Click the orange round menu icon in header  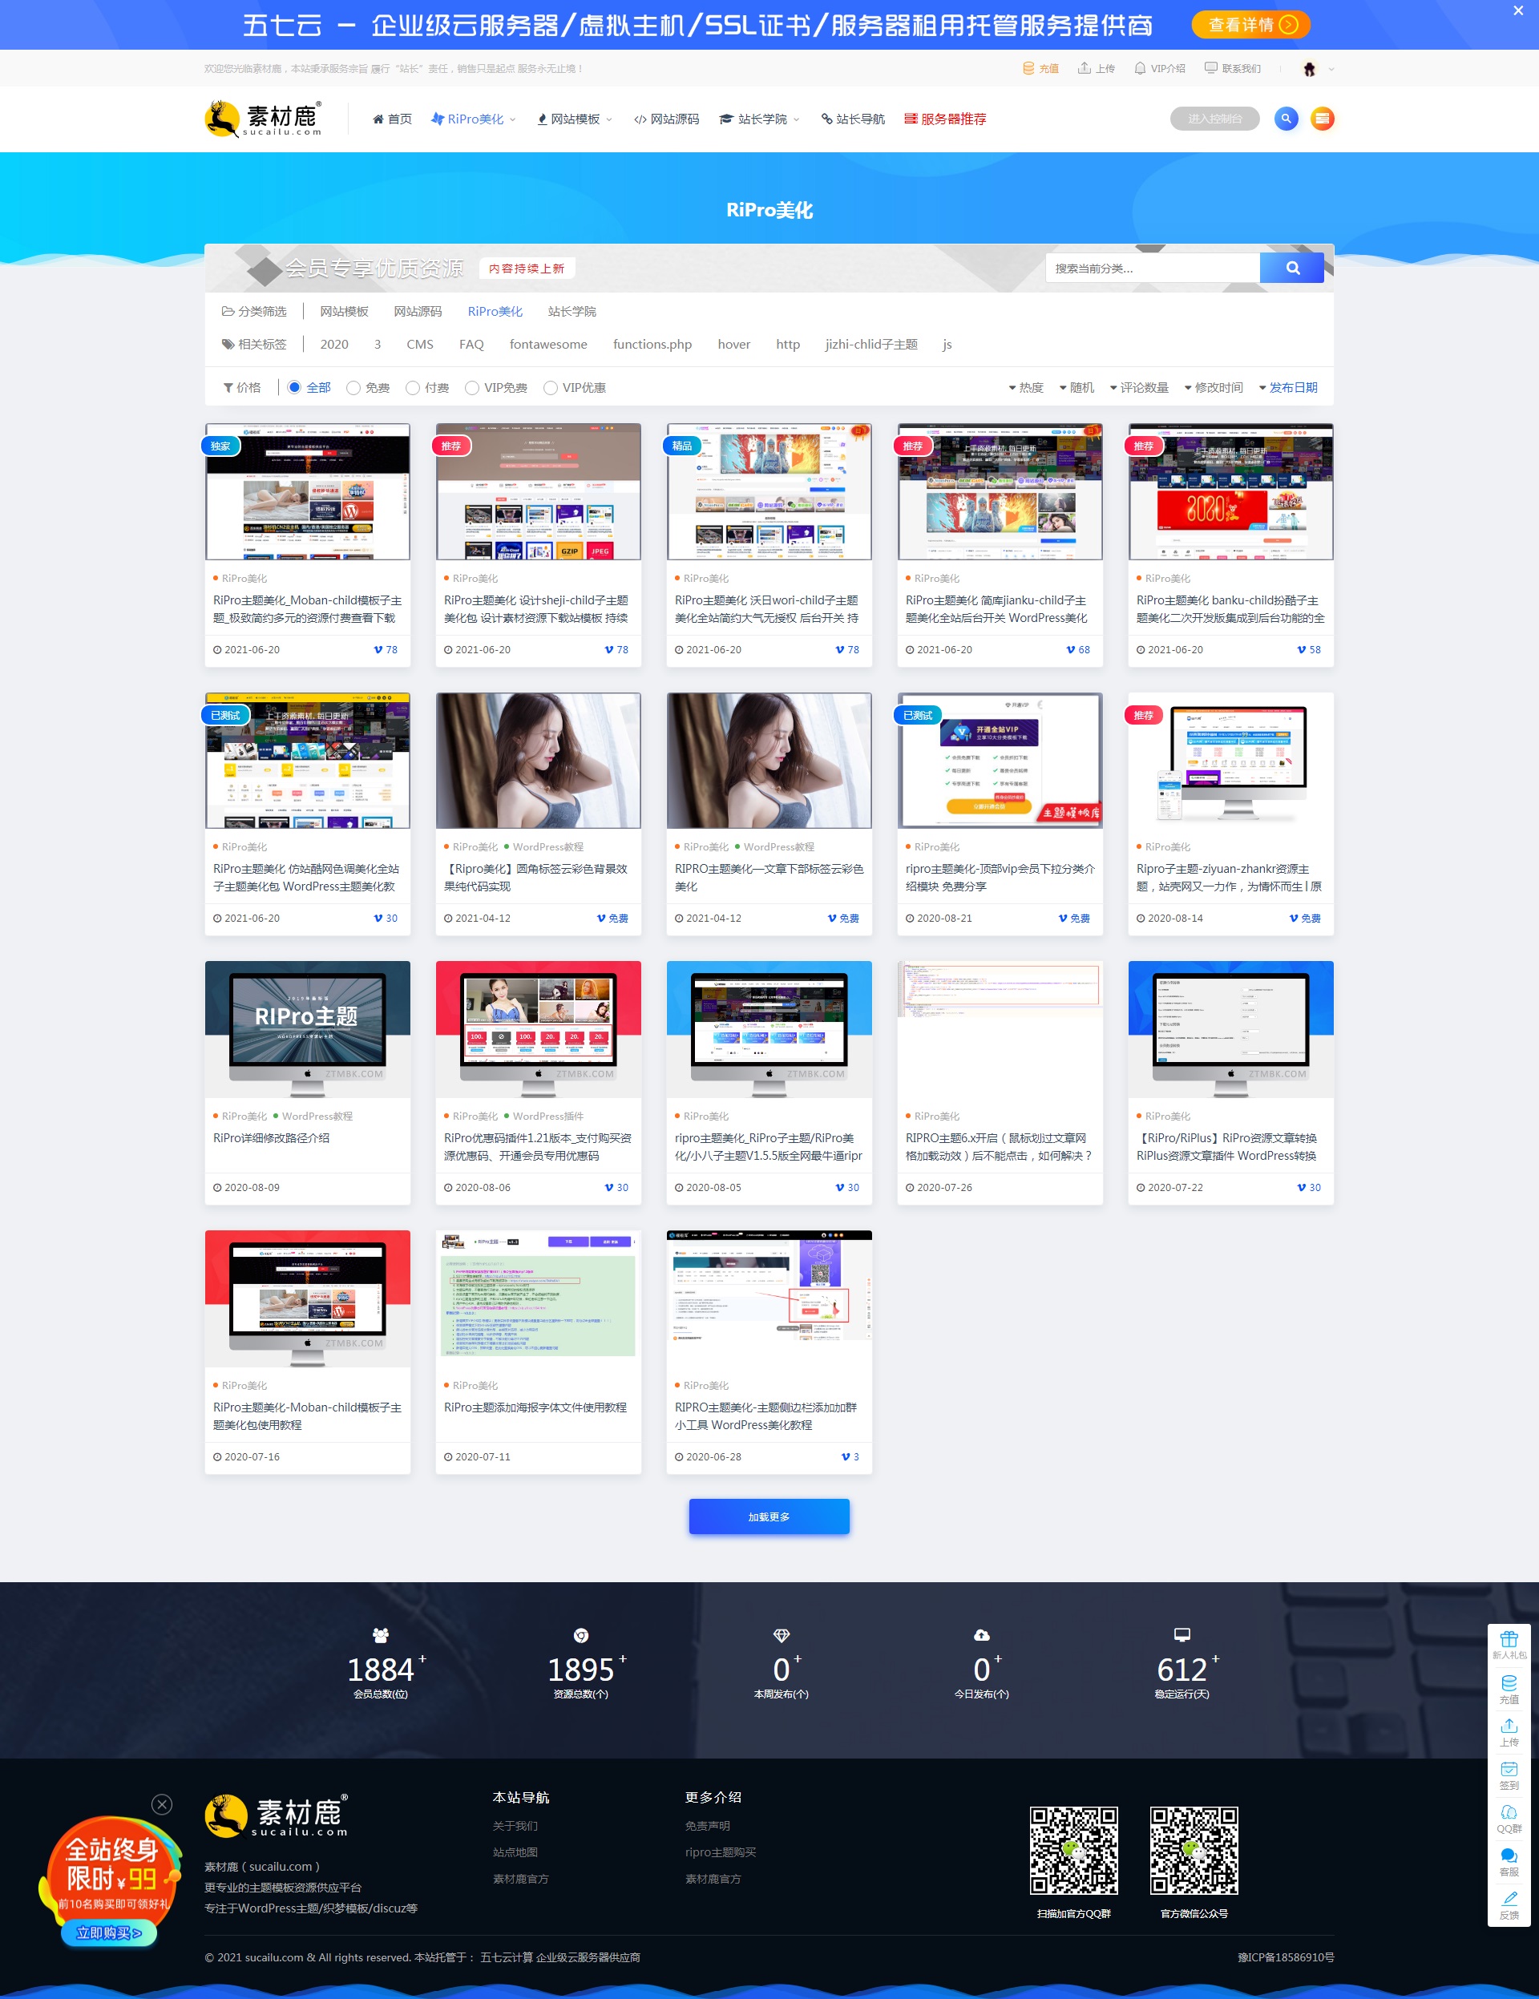(1322, 118)
